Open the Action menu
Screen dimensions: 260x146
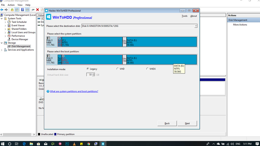11,5
